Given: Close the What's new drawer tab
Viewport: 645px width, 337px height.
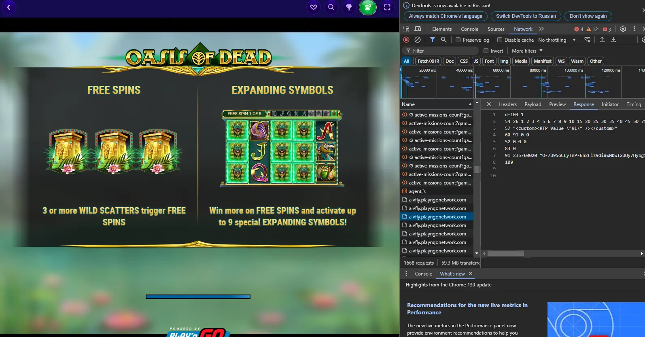Looking at the screenshot, I should click(471, 274).
